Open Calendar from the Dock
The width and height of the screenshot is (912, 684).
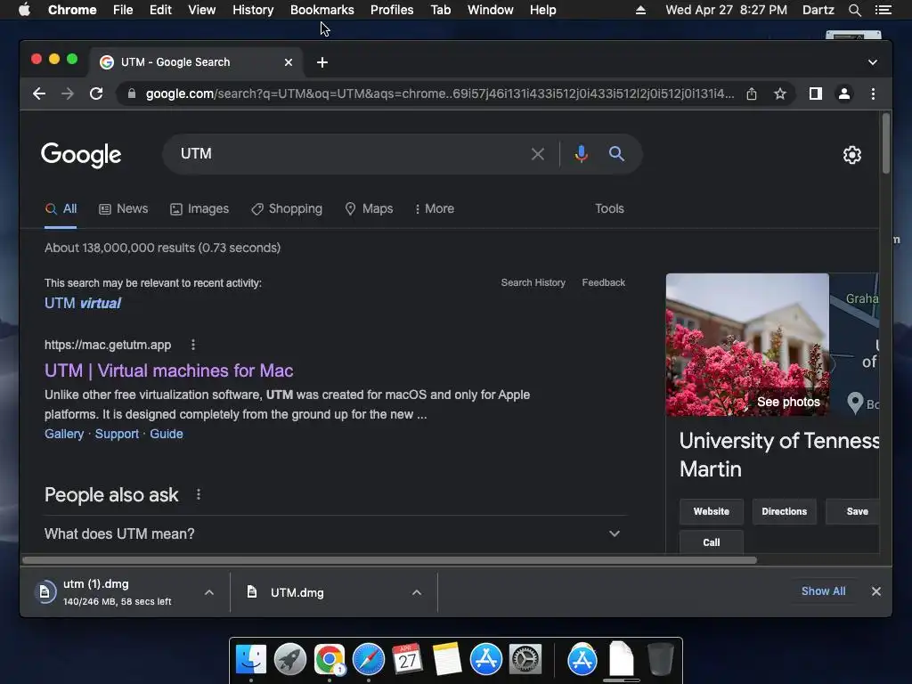click(x=407, y=660)
